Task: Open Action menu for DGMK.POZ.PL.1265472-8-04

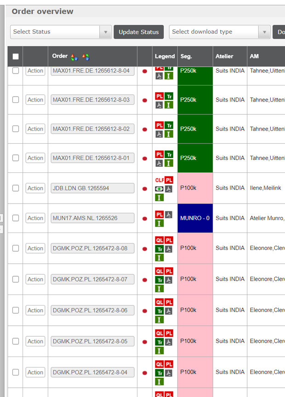Action: click(35, 372)
